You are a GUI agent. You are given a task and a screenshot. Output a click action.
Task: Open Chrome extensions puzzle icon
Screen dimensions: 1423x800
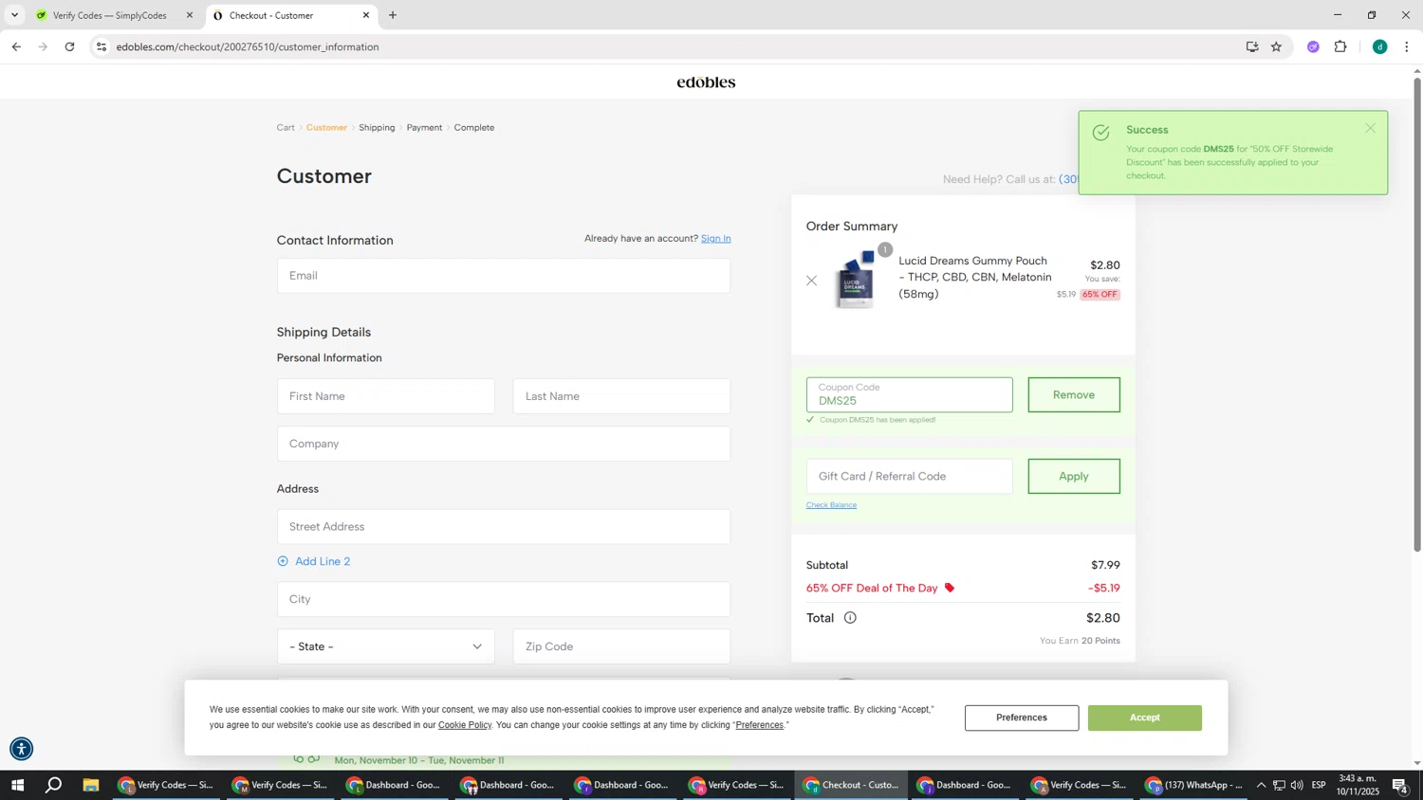pos(1340,46)
